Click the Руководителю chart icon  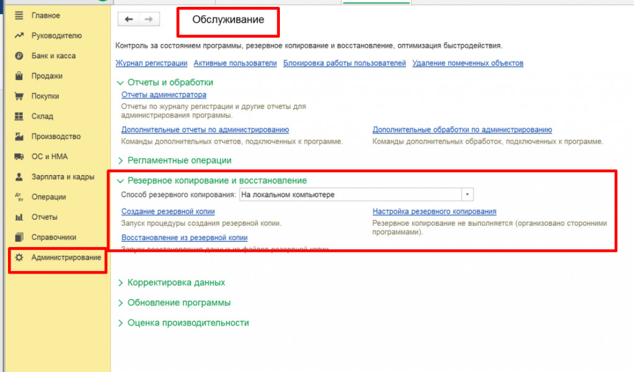(x=19, y=35)
